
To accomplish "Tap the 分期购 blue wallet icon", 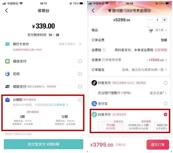I will pyautogui.click(x=7, y=100).
